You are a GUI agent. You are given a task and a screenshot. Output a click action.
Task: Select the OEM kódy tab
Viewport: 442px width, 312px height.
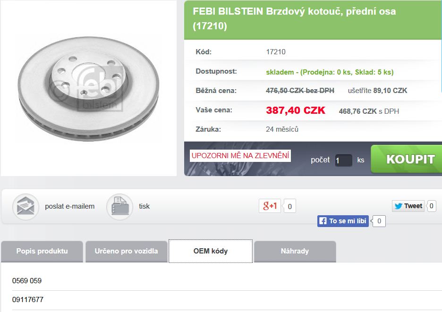(211, 251)
